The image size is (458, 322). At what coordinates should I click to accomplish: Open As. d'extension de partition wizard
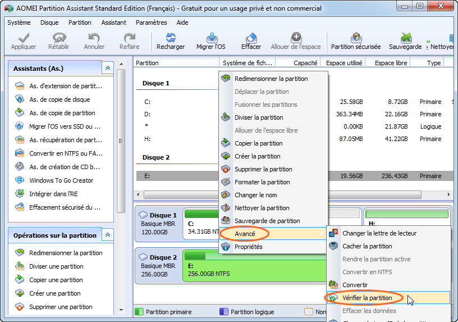(59, 86)
